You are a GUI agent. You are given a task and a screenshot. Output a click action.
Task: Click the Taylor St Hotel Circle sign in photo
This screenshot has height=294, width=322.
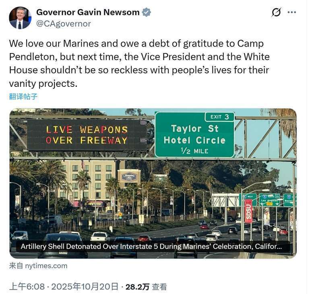194,135
